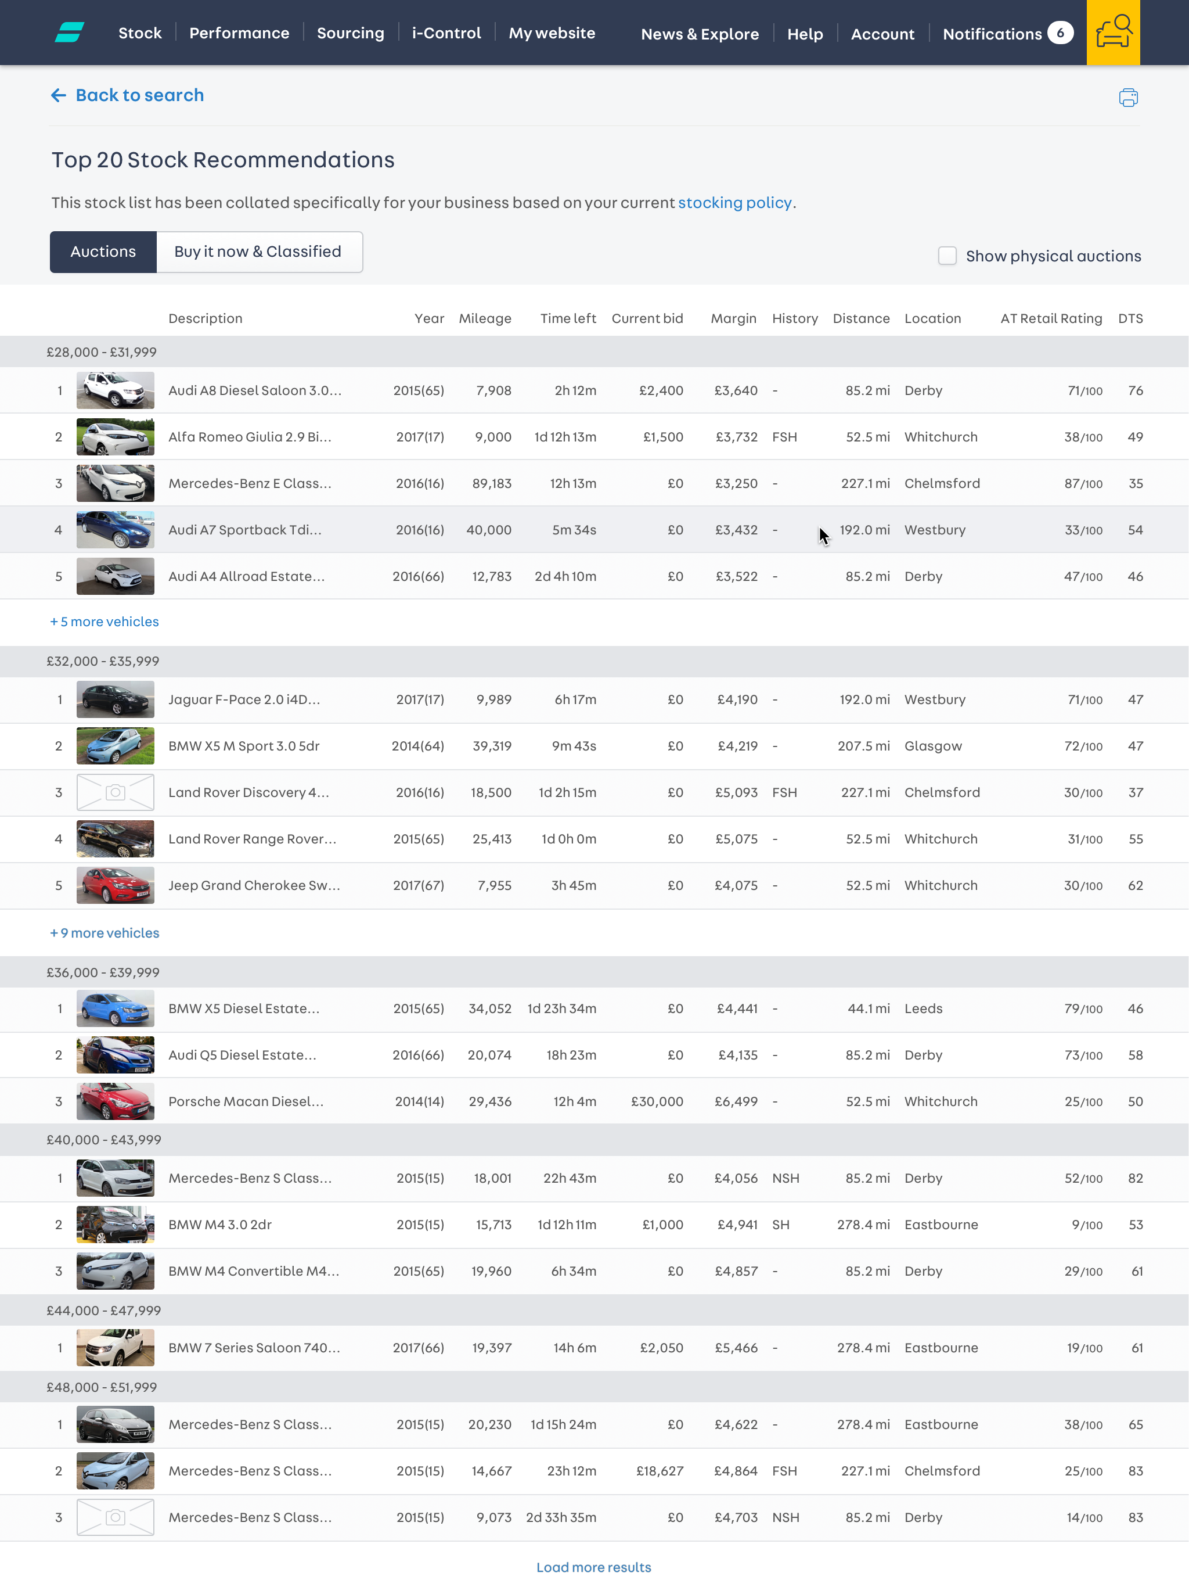Click the £44,000 - £47,999 group header

594,1311
